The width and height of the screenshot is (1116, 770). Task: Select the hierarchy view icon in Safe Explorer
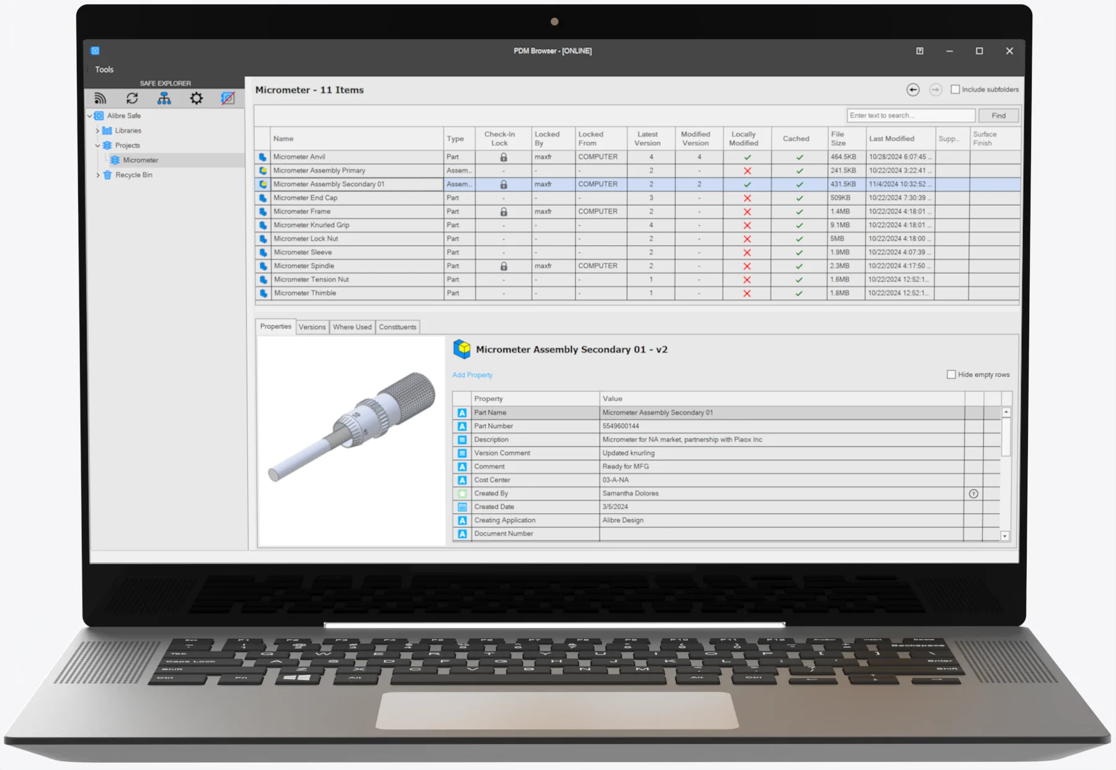164,97
